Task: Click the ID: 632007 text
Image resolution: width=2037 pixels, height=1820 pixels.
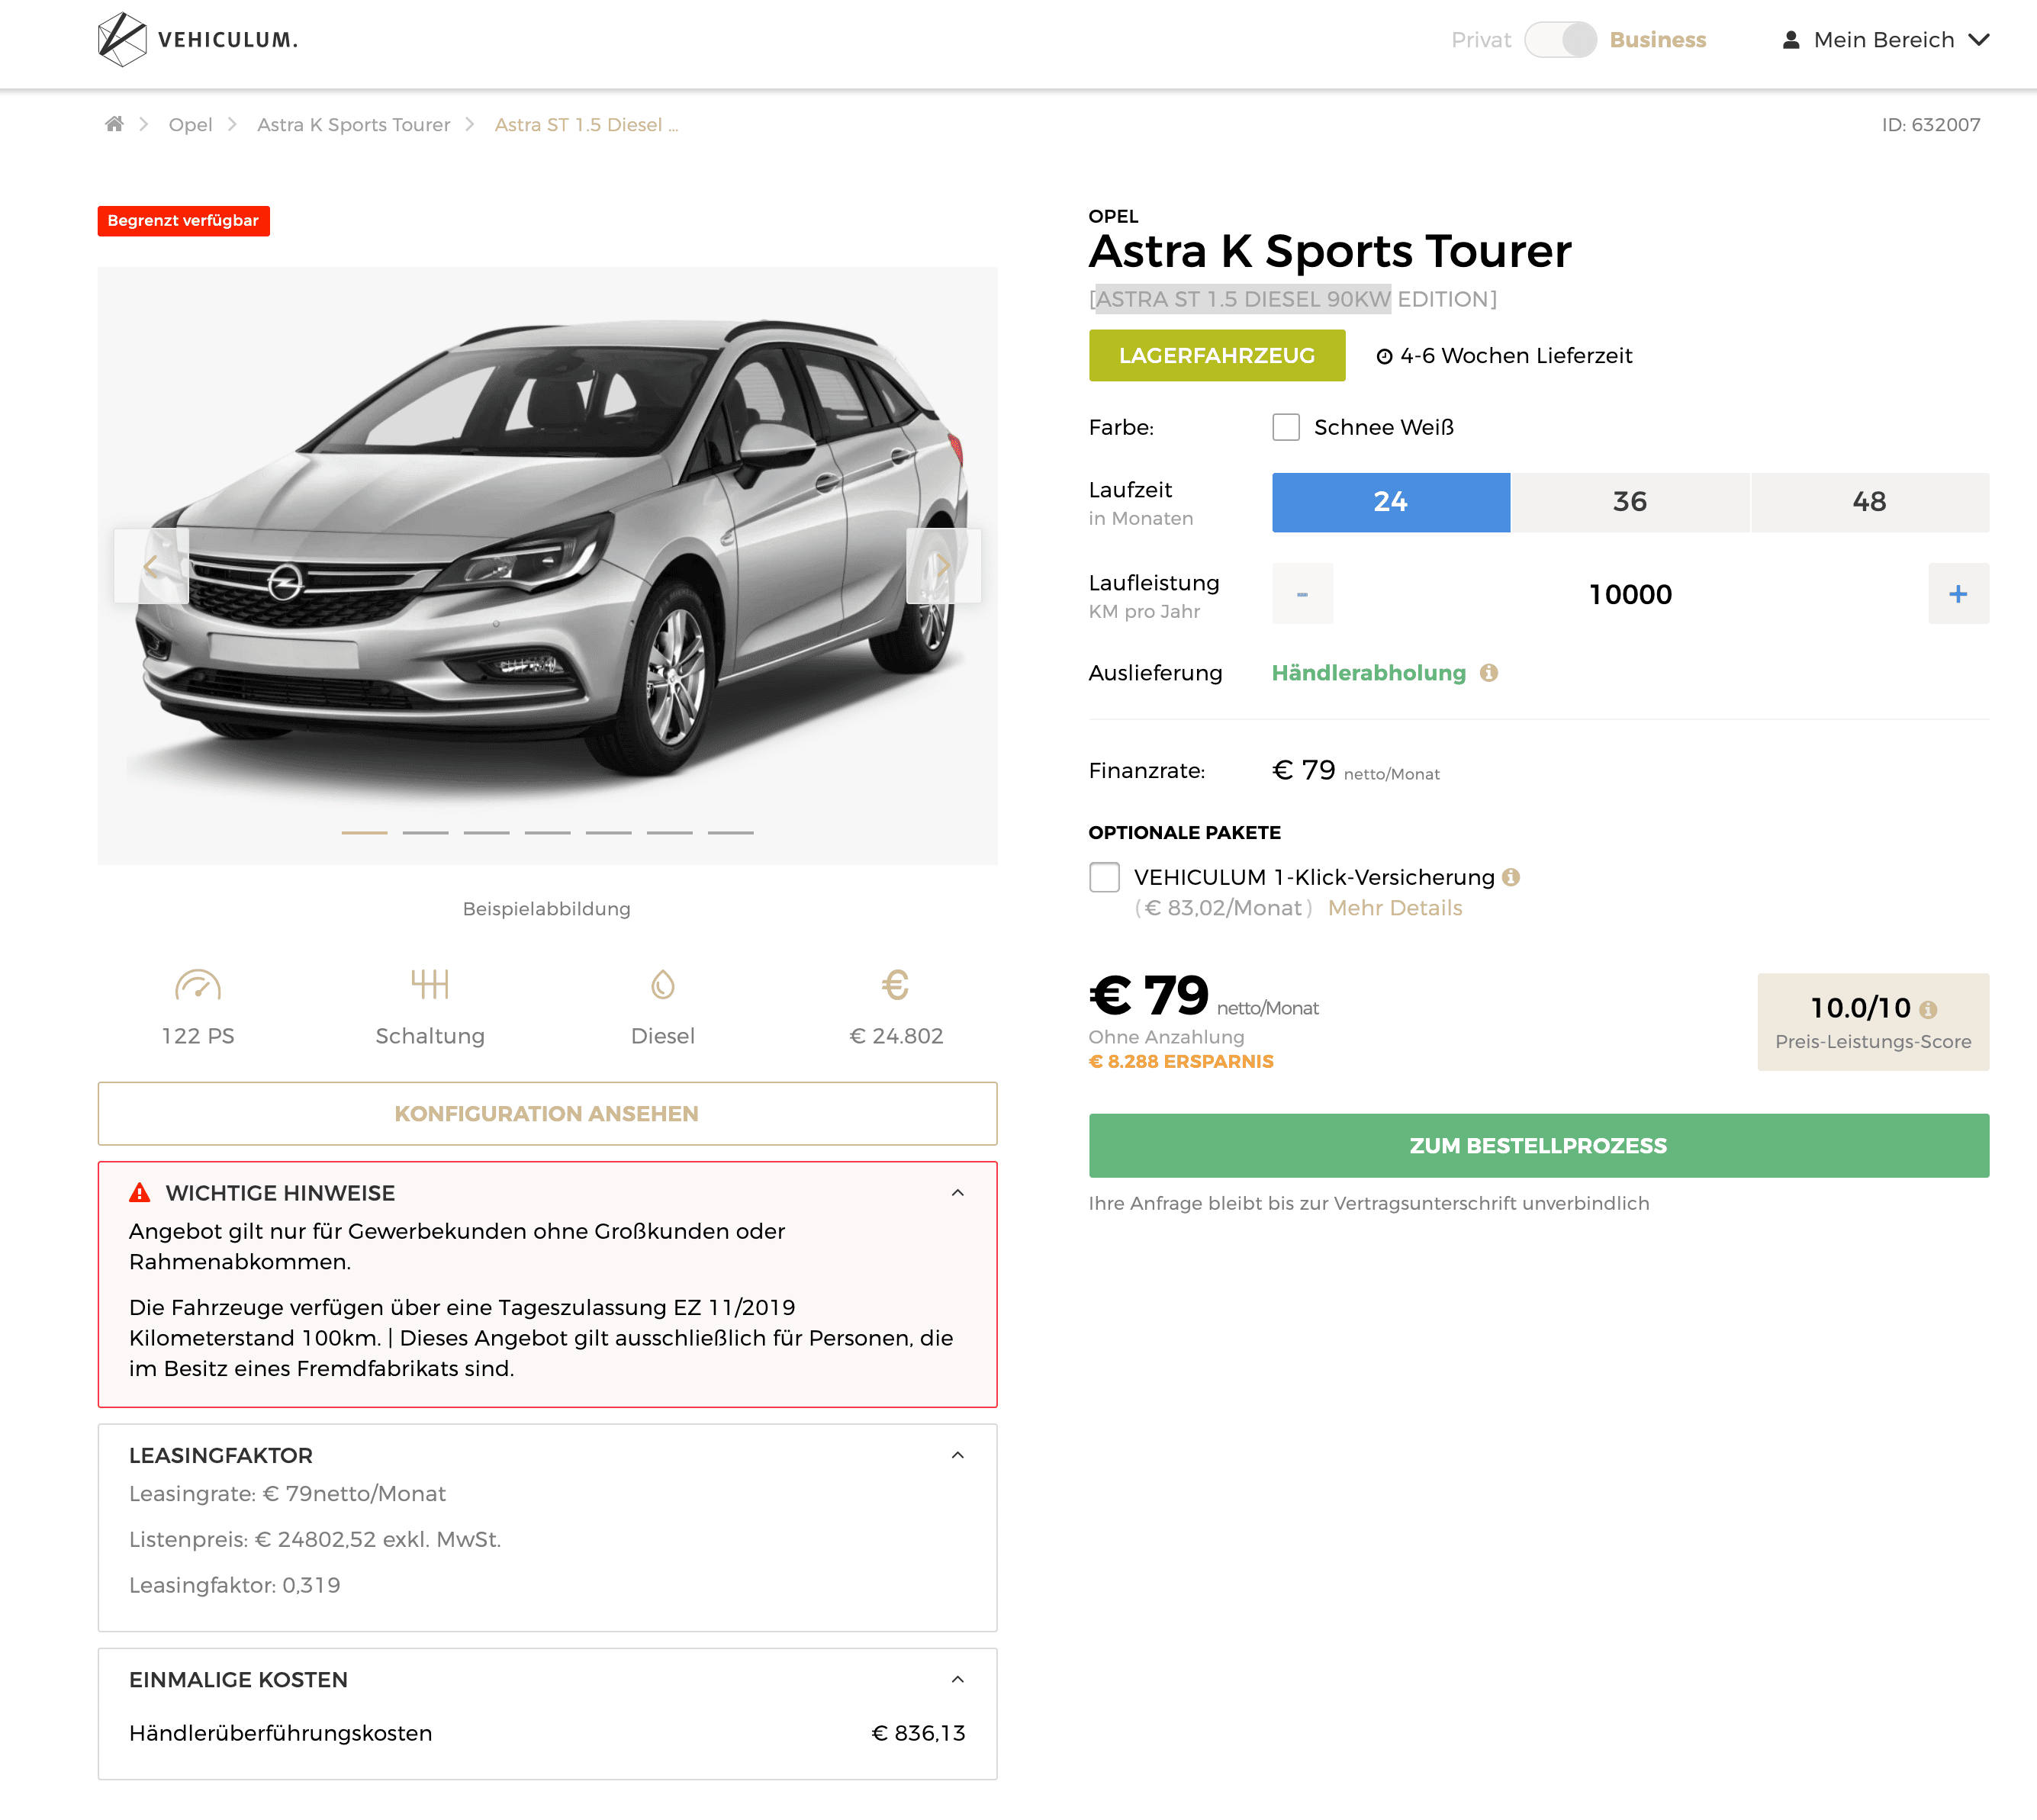Action: click(1930, 124)
